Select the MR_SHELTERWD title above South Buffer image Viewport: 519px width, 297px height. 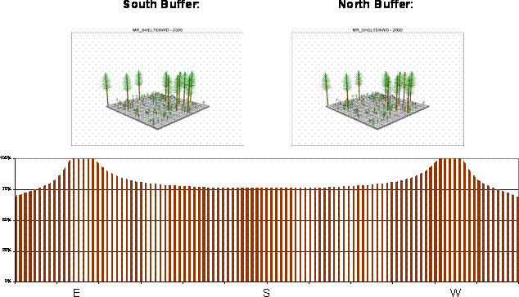click(157, 29)
